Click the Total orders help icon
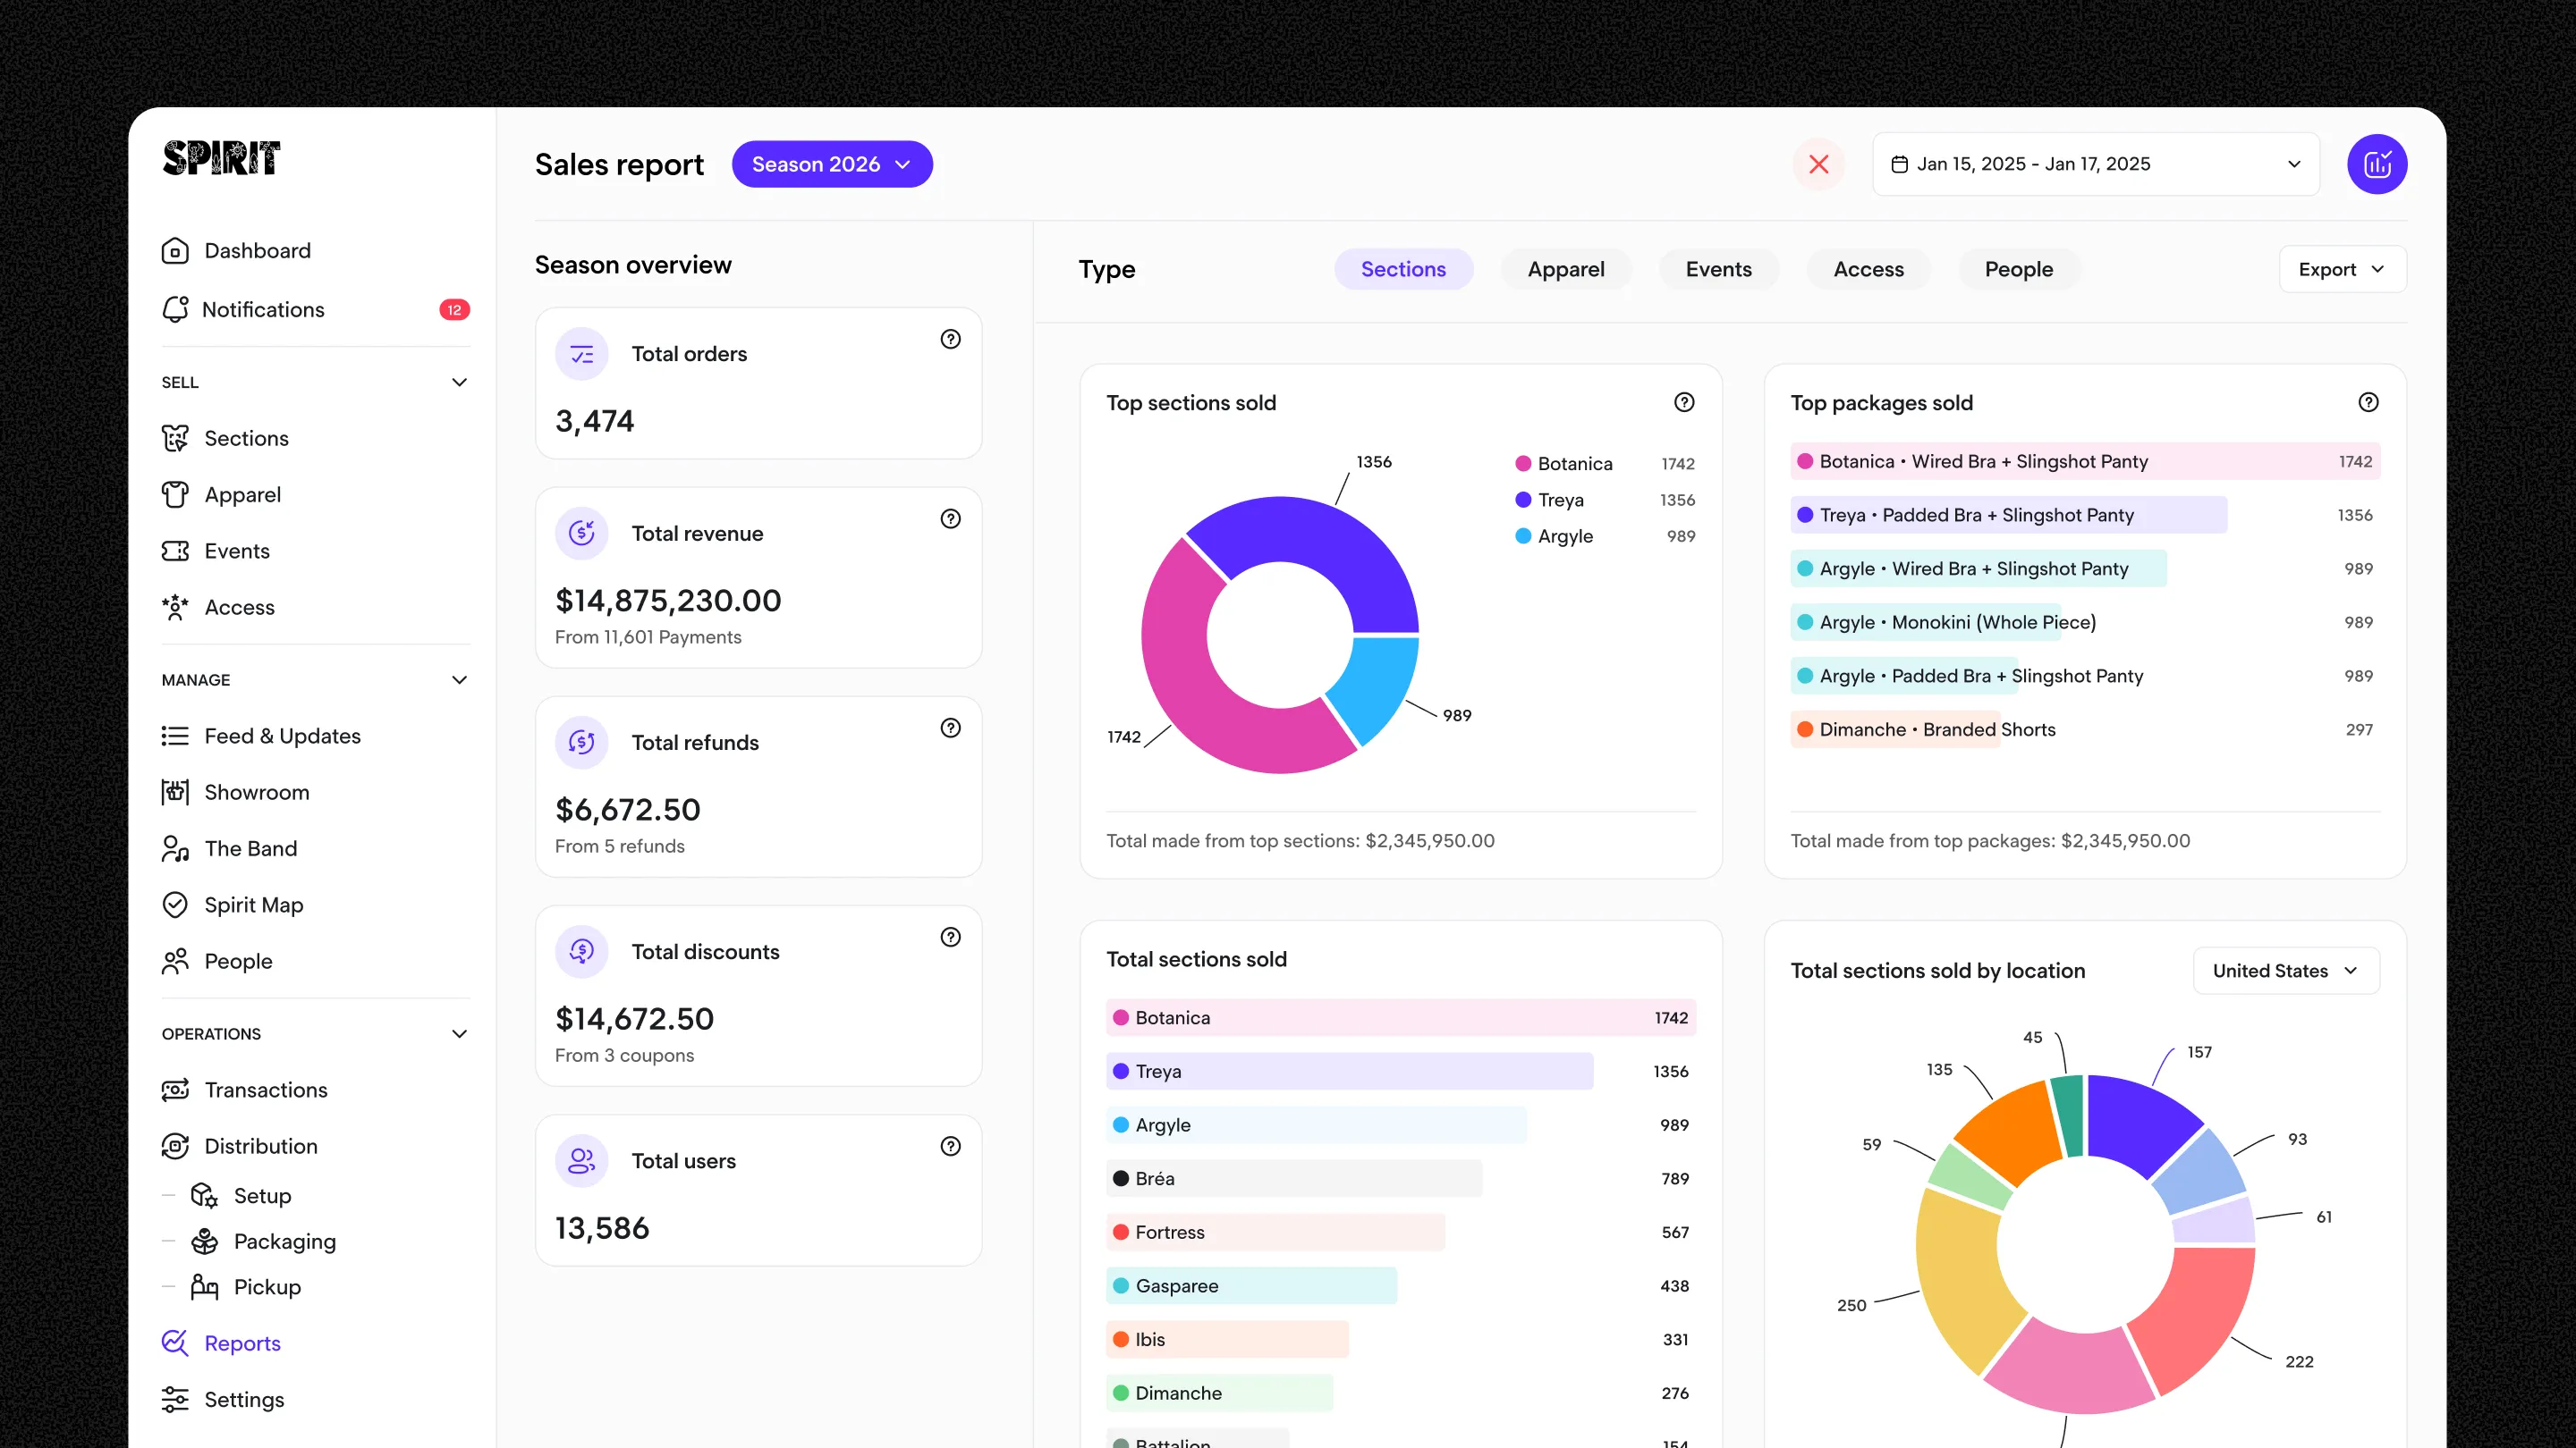The image size is (2576, 1448). click(x=950, y=340)
